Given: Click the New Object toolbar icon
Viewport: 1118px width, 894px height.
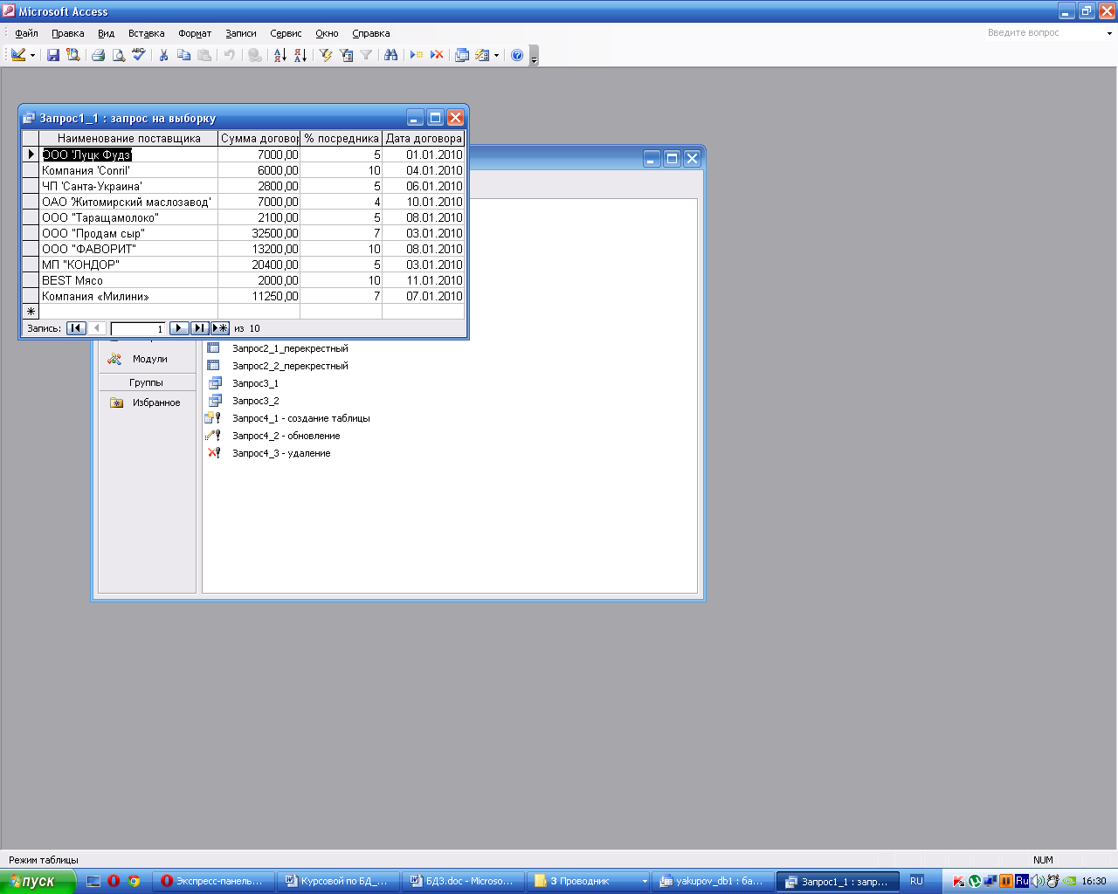Looking at the screenshot, I should (482, 55).
